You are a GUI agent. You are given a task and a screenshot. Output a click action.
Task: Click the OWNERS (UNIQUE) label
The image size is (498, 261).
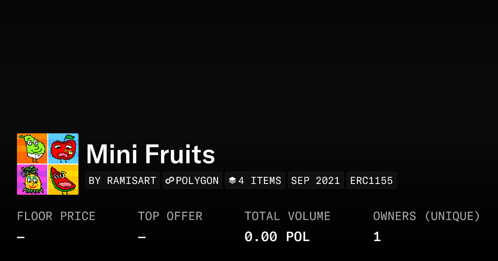point(427,216)
